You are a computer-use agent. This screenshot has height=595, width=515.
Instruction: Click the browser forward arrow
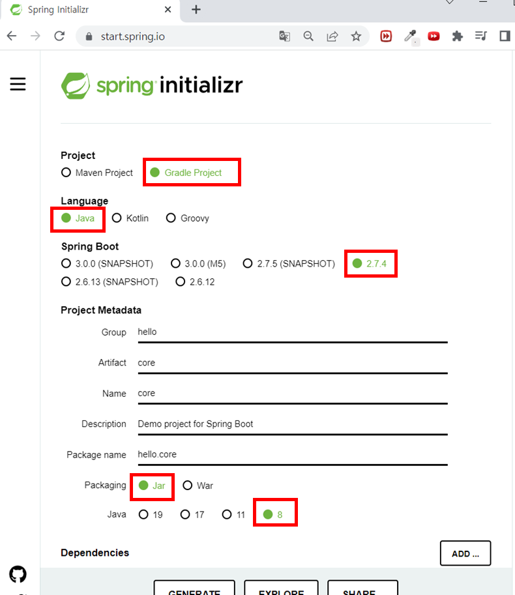click(x=35, y=36)
